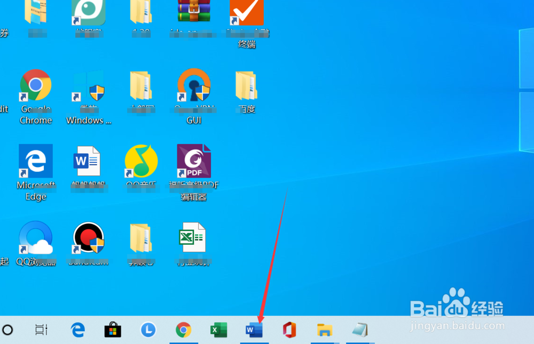Click the Word icon in the taskbar
Image resolution: width=534 pixels, height=344 pixels.
coord(254,330)
